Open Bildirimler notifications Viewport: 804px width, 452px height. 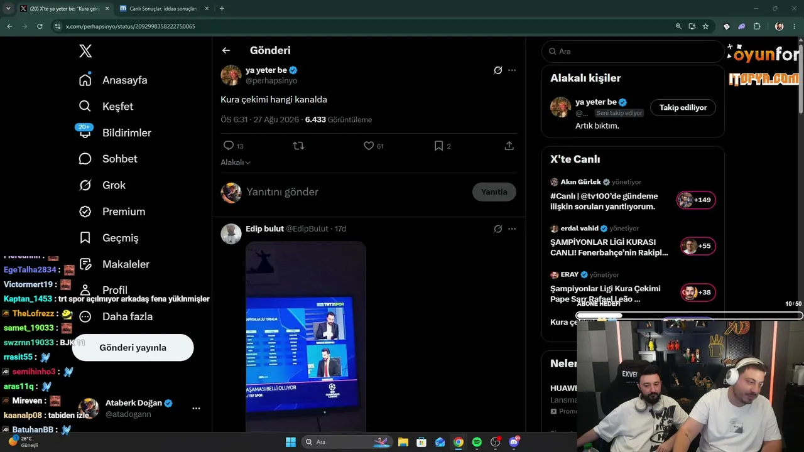click(115, 133)
